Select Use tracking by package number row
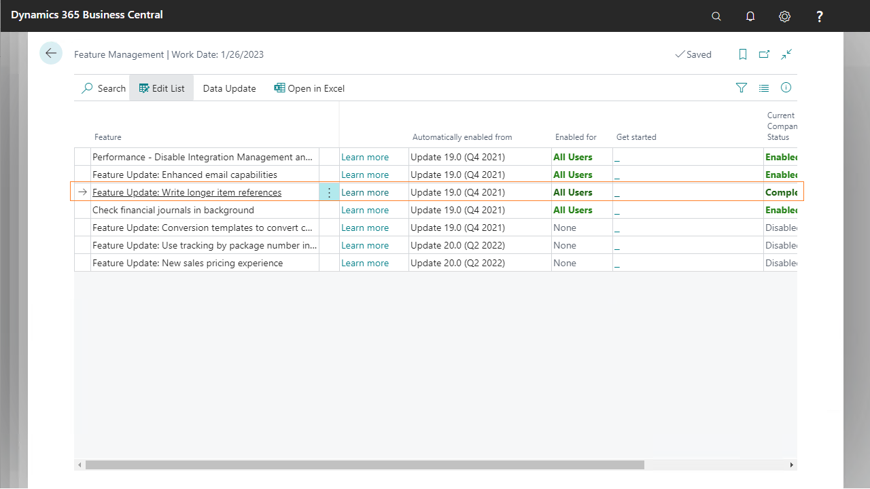The height and width of the screenshot is (489, 870). tap(205, 245)
